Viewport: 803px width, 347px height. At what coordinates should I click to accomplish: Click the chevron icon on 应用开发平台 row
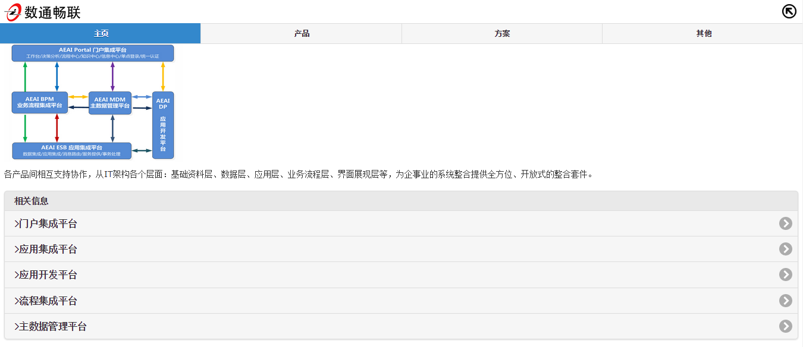(786, 275)
